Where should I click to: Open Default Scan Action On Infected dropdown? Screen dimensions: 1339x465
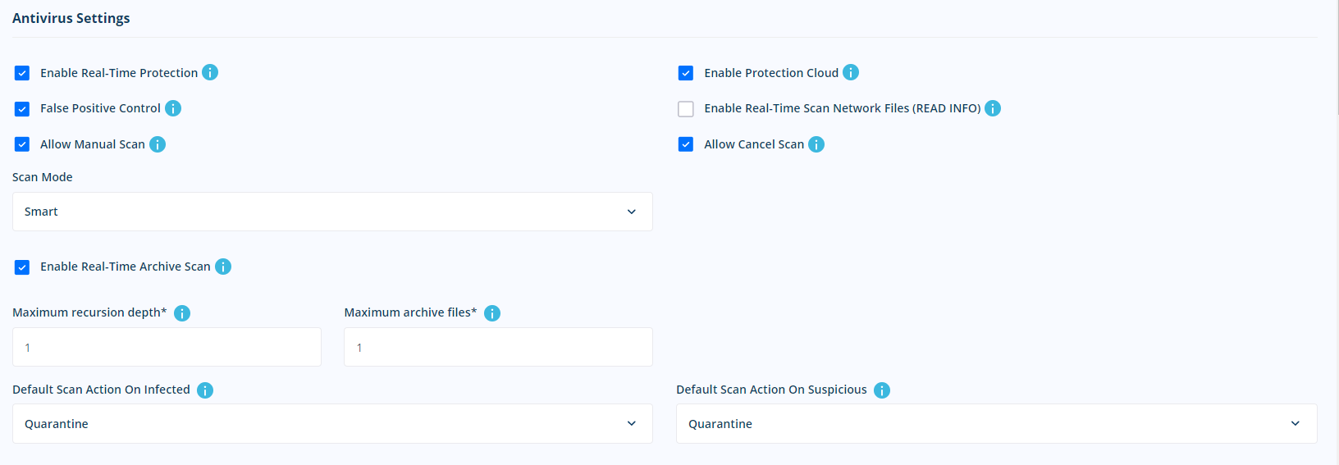point(332,424)
